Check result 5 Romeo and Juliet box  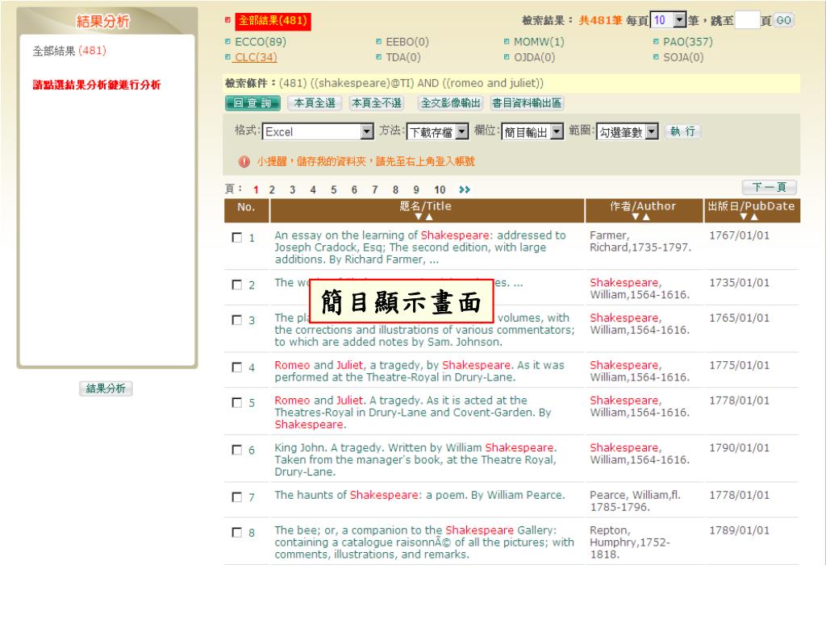237,403
